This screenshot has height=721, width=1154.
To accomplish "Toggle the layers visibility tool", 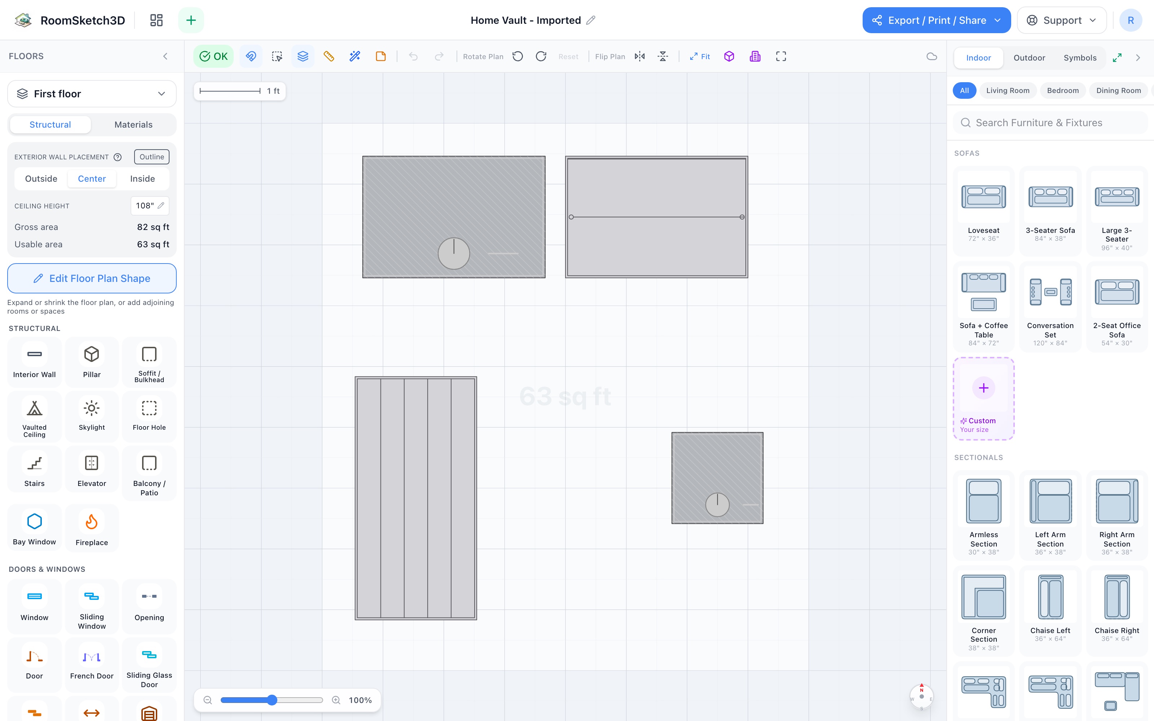I will coord(303,56).
